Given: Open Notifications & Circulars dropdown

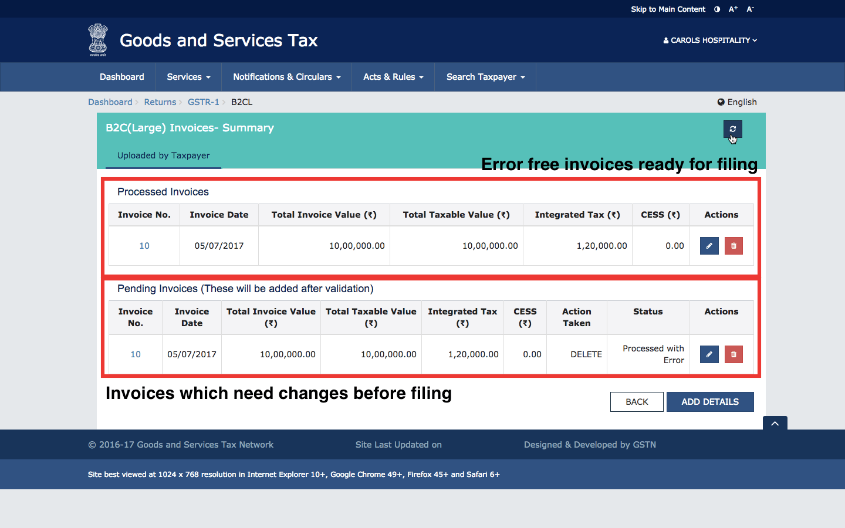Looking at the screenshot, I should pyautogui.click(x=286, y=77).
